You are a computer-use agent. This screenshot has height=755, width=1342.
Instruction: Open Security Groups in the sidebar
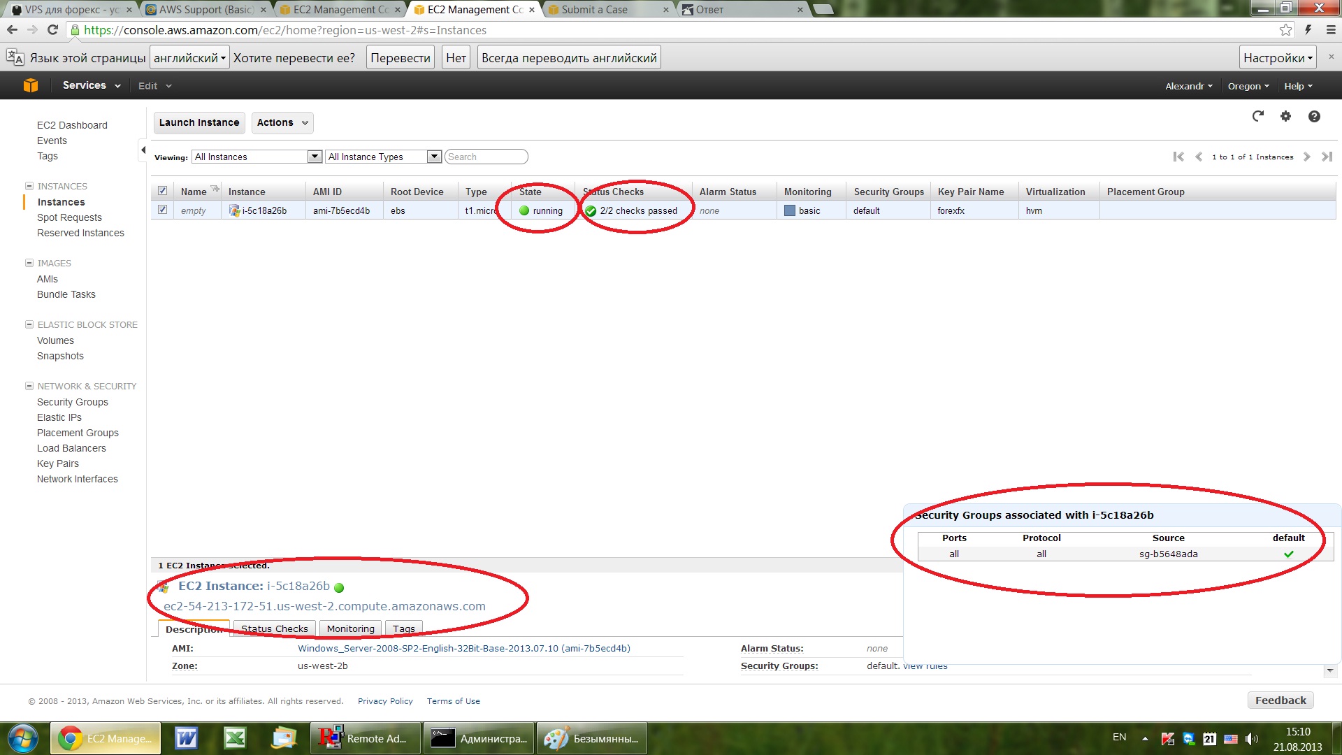(73, 402)
